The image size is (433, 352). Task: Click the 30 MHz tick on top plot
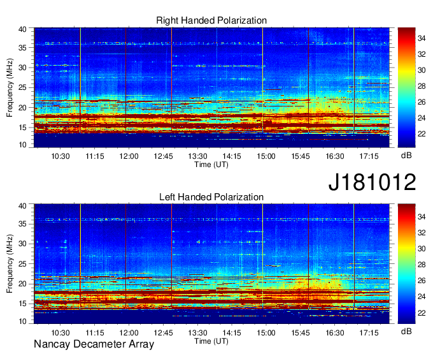coord(22,68)
